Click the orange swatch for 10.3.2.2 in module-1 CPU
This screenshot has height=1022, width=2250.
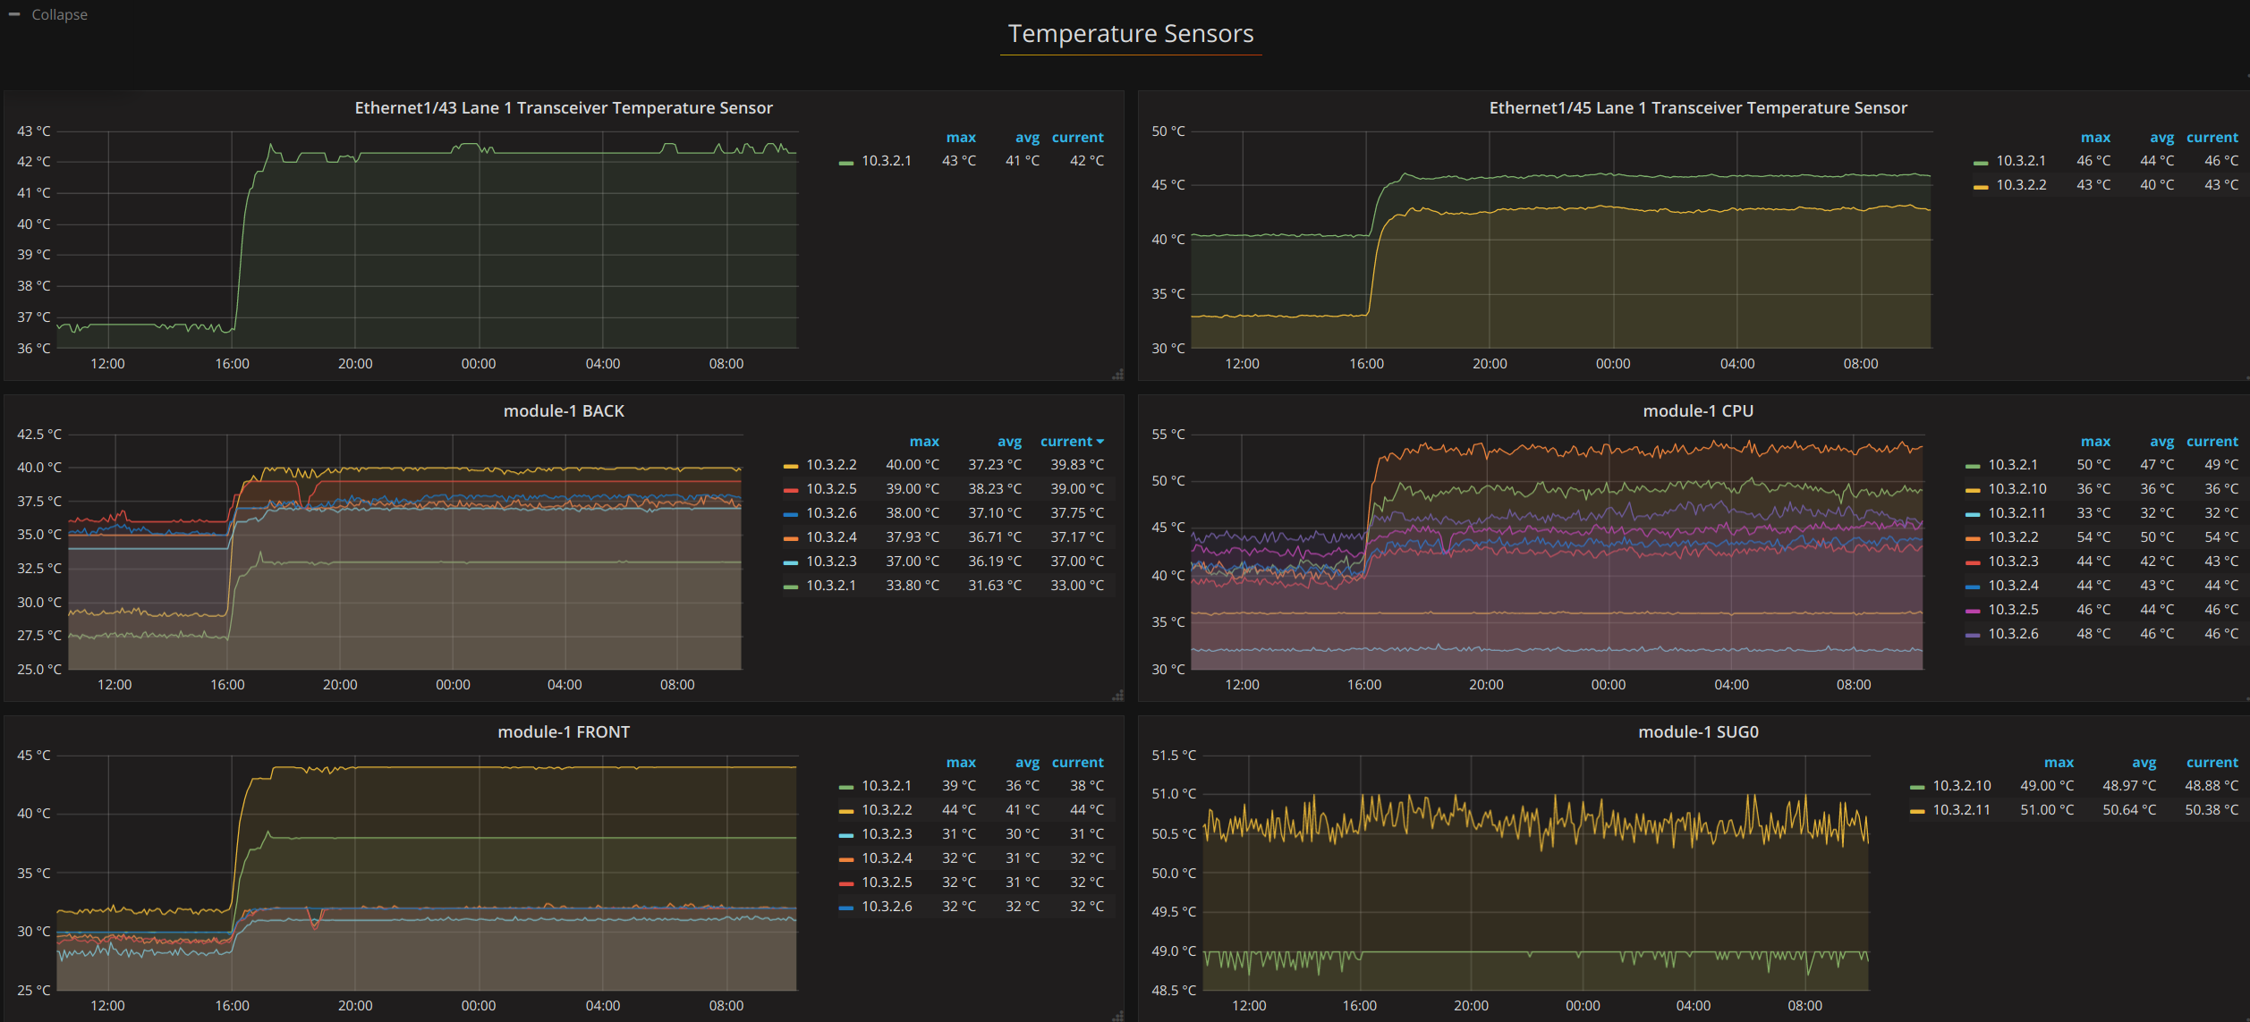(x=1973, y=539)
